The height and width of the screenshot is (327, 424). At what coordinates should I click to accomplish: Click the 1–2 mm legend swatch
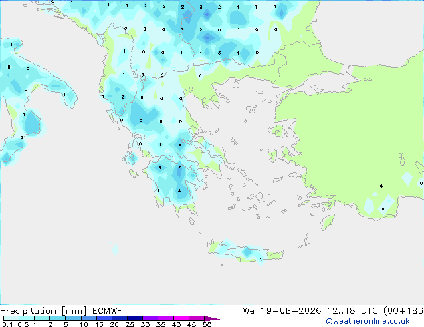[42, 318]
